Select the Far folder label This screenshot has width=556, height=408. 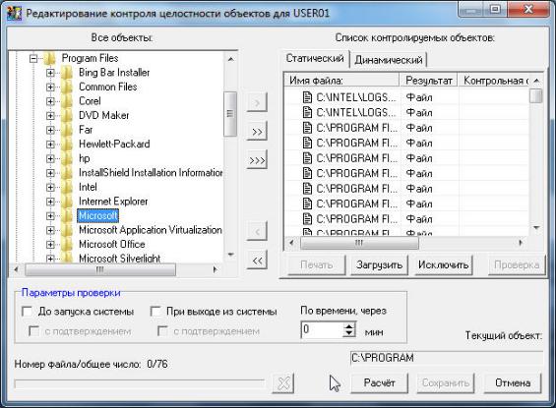[86, 130]
